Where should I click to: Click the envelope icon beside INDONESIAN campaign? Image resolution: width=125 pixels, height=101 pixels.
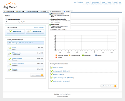point(9,64)
